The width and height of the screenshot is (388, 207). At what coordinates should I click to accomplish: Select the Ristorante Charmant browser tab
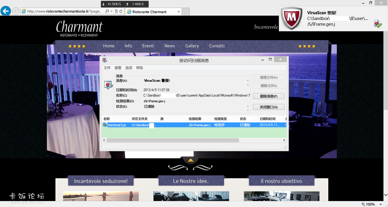149,12
